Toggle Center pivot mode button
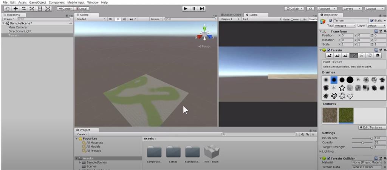 [x=65, y=9]
